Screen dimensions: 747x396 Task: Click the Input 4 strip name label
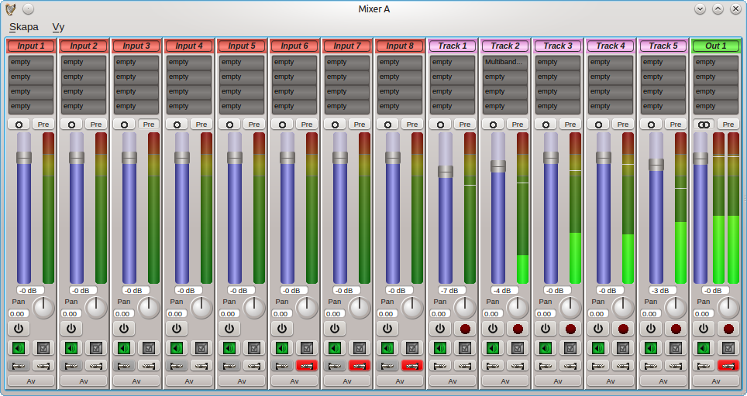pyautogui.click(x=189, y=46)
